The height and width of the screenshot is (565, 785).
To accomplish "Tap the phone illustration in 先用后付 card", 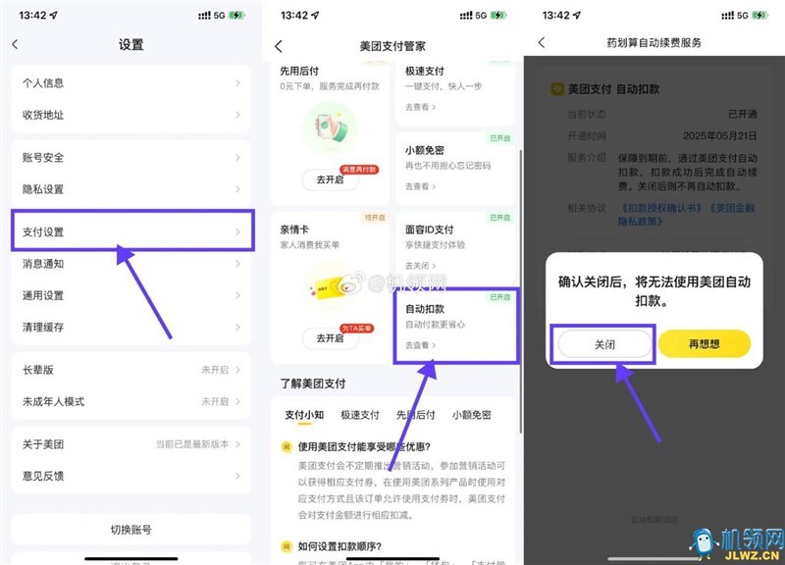I will (330, 128).
